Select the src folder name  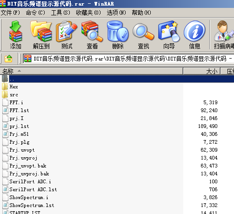pos(14,94)
